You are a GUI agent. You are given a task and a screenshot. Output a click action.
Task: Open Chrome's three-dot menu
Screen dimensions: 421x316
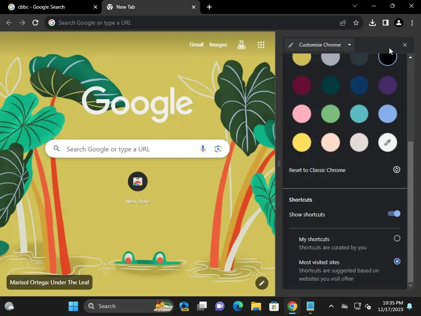pos(412,23)
